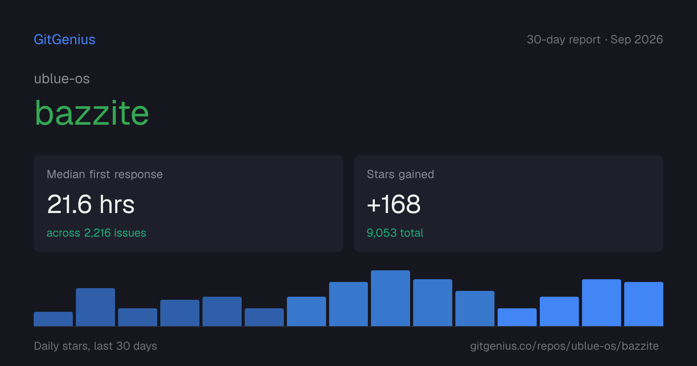Click the first bar of the chart
697x366 pixels.
(53, 319)
